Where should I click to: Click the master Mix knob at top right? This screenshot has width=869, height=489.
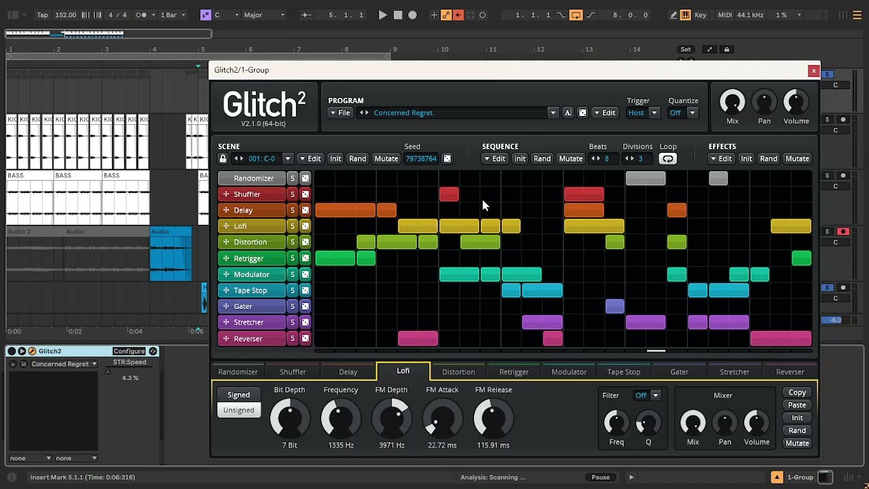click(732, 102)
